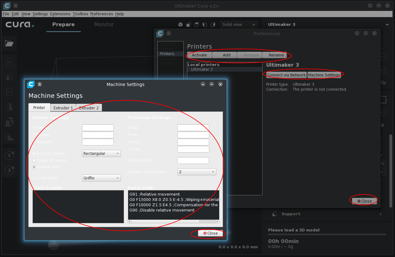
Task: Click the main settings panel vertical scrollbar
Action: pyautogui.click(x=391, y=171)
